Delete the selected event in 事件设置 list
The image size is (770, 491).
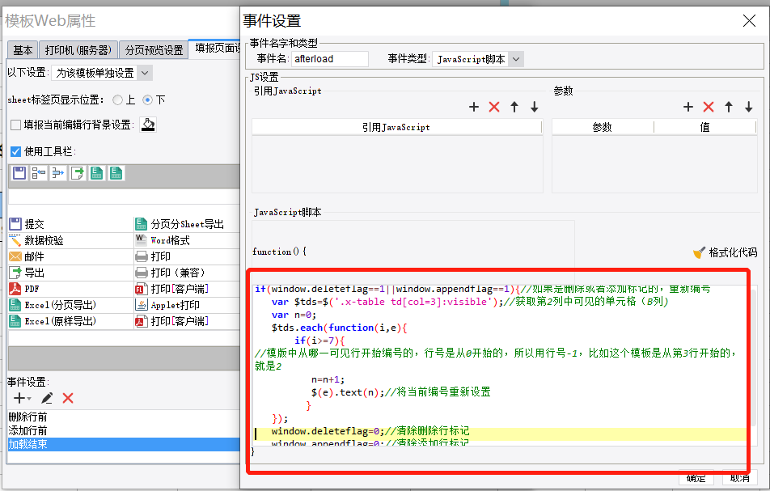point(68,398)
